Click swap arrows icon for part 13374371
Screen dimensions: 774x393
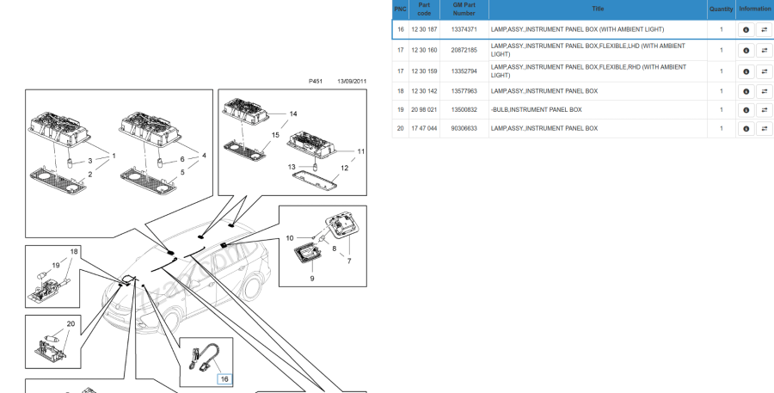coord(764,30)
